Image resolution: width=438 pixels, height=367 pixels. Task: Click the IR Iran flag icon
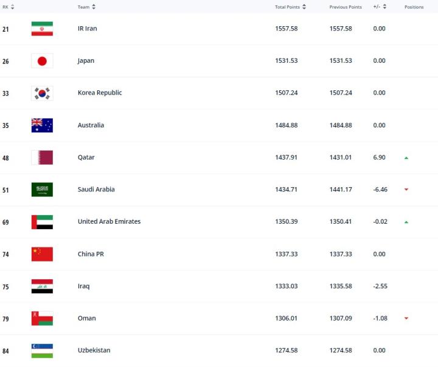(x=42, y=29)
